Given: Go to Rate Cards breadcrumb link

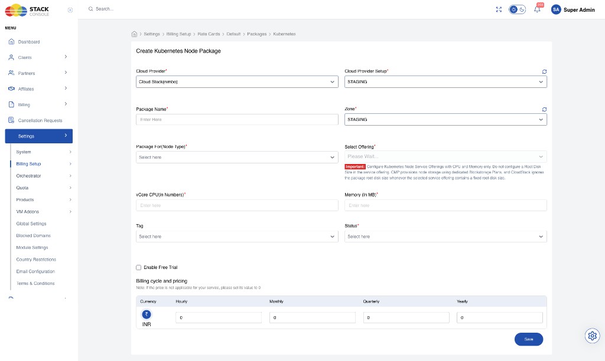Looking at the screenshot, I should point(209,34).
